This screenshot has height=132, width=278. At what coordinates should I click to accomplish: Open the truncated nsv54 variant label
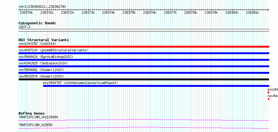(273, 96)
